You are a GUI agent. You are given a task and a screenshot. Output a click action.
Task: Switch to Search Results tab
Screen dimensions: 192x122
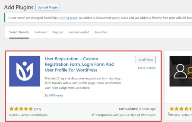click(19, 32)
